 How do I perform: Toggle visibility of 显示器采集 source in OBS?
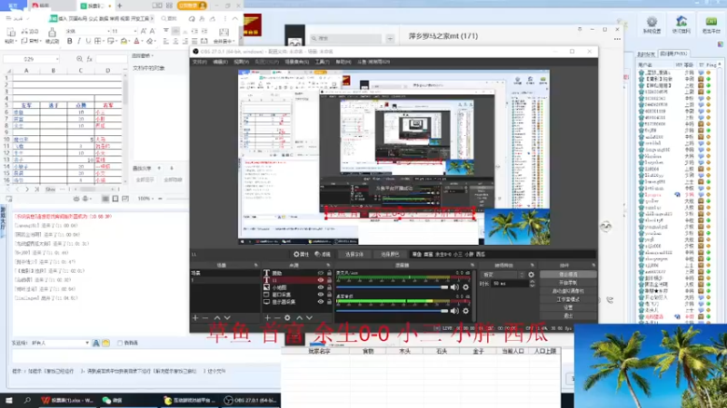point(321,302)
